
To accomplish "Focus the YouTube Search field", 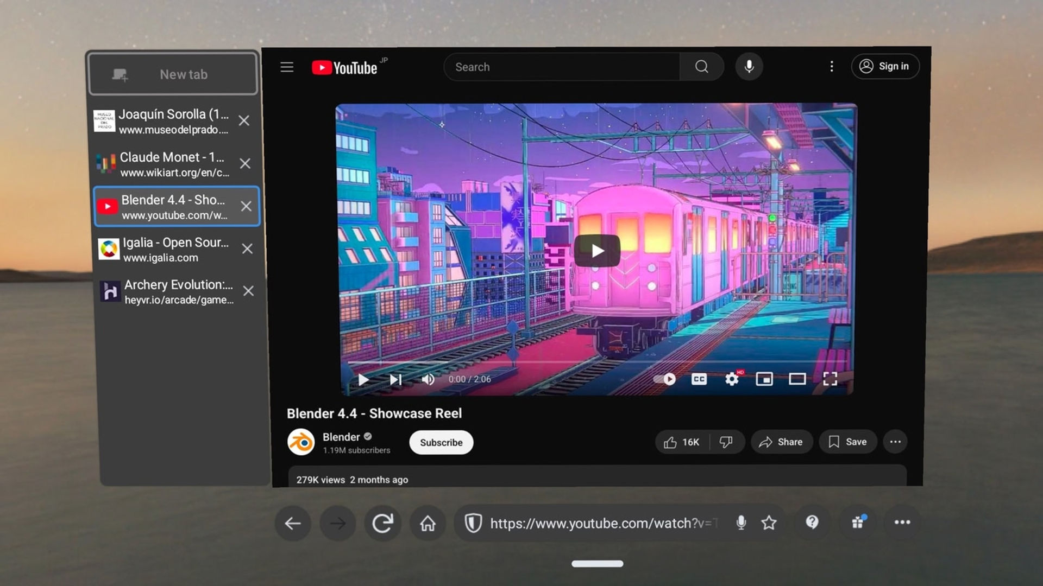I will 562,67.
